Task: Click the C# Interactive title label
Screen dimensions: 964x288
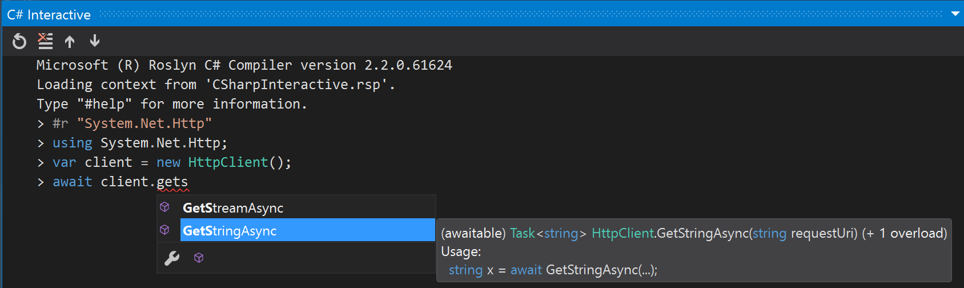Action: point(49,15)
